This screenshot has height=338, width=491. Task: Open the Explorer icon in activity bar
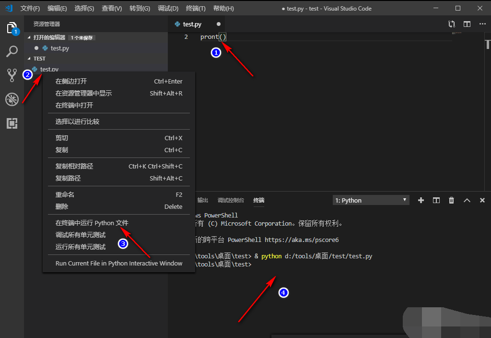click(x=12, y=28)
